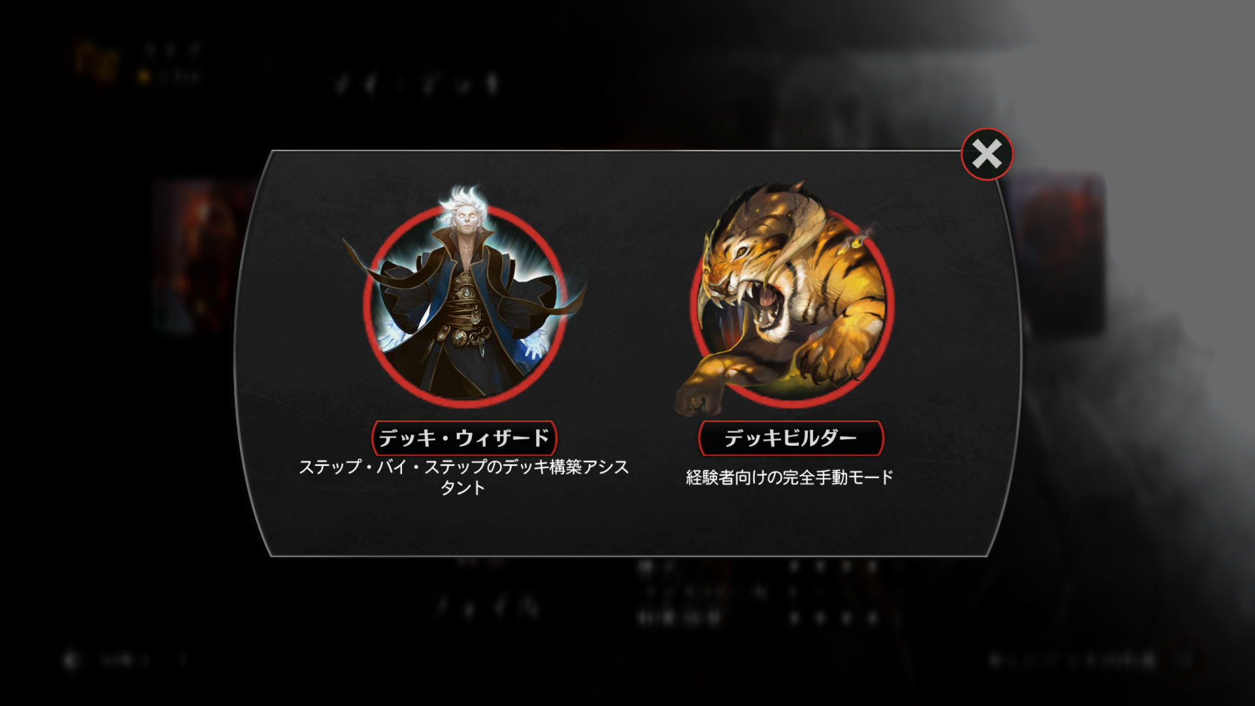The height and width of the screenshot is (706, 1255).
Task: Click the wizard's glowing blue hand
Action: coord(537,344)
